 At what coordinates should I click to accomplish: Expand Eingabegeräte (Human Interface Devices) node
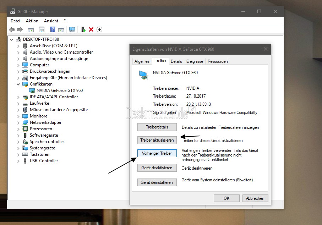tap(18, 78)
